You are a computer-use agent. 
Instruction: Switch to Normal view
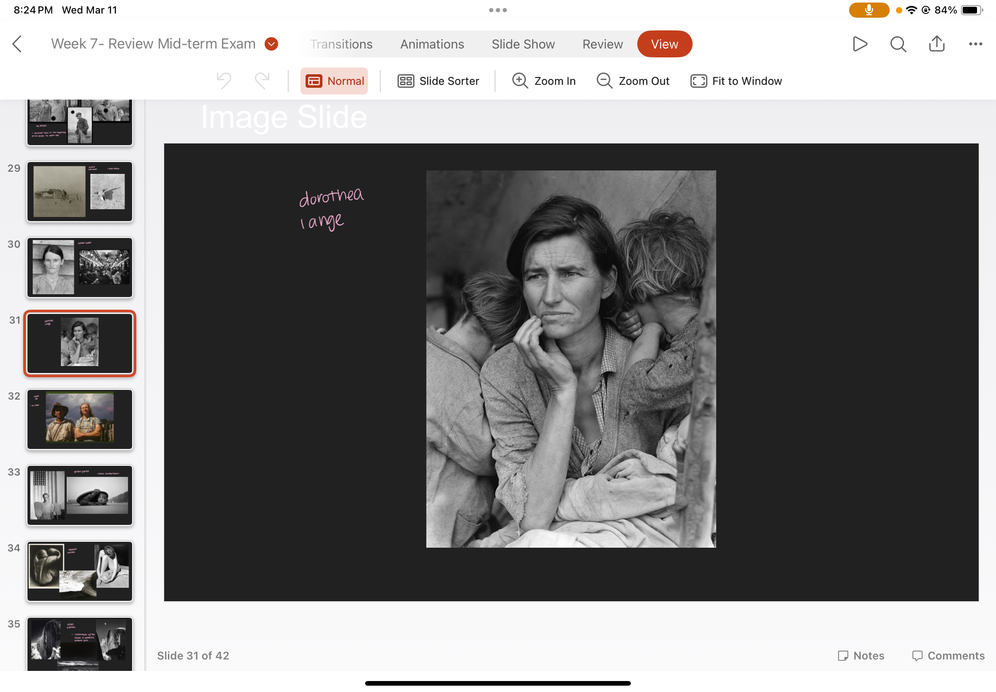point(334,81)
